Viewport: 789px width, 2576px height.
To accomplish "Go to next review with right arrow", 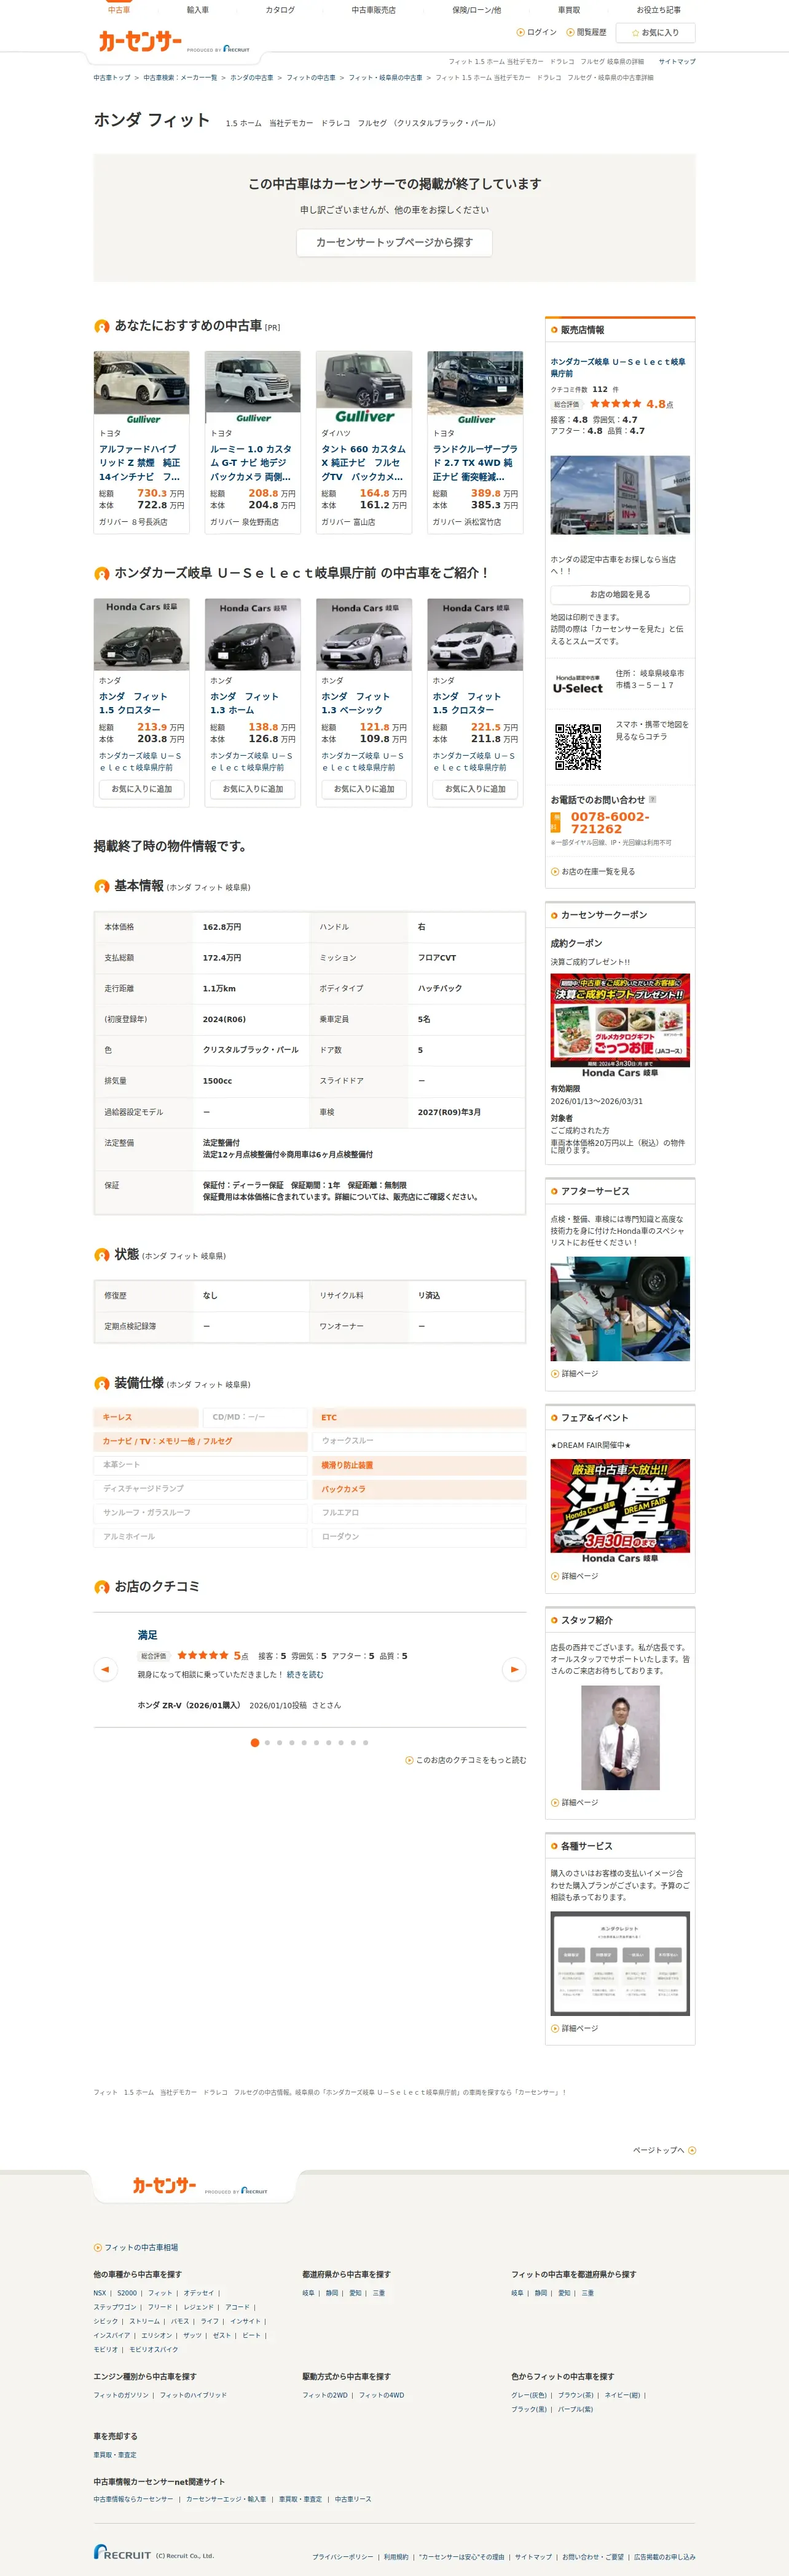I will [514, 1669].
